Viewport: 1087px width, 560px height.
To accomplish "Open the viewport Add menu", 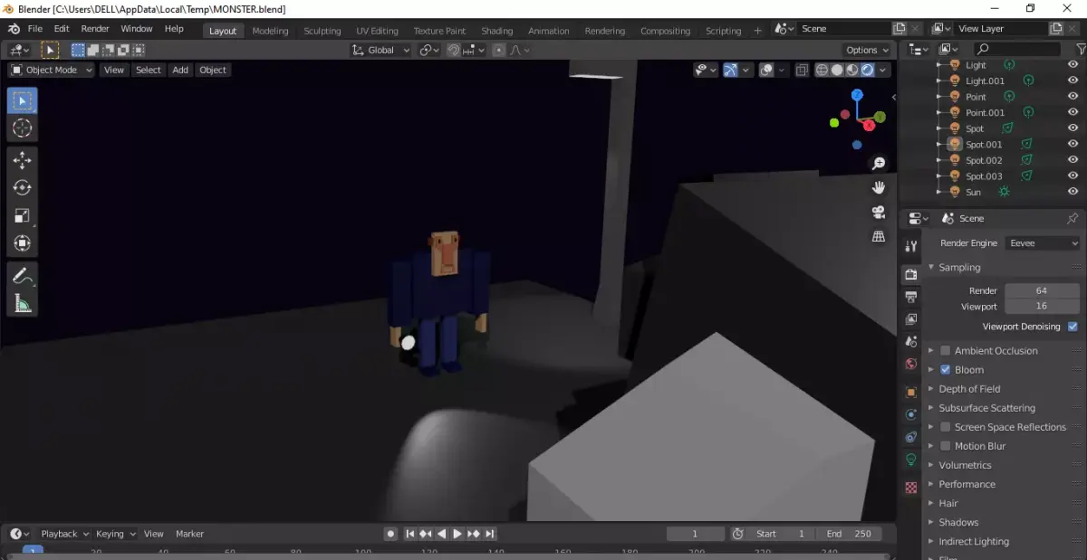I will pos(180,70).
